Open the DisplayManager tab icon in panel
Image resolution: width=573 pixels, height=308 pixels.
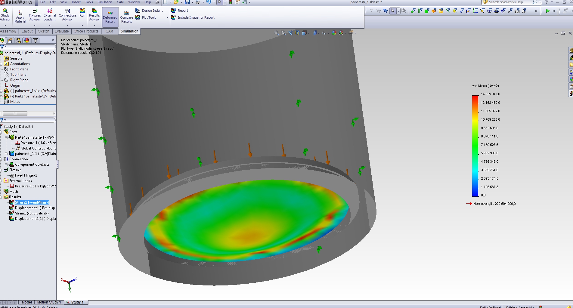[x=27, y=40]
